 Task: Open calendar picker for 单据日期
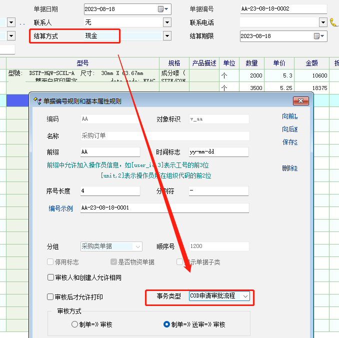pos(160,9)
